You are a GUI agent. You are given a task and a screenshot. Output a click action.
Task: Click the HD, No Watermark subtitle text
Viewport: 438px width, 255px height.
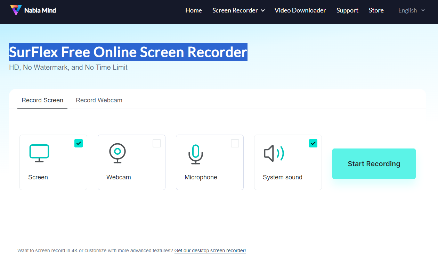click(68, 67)
